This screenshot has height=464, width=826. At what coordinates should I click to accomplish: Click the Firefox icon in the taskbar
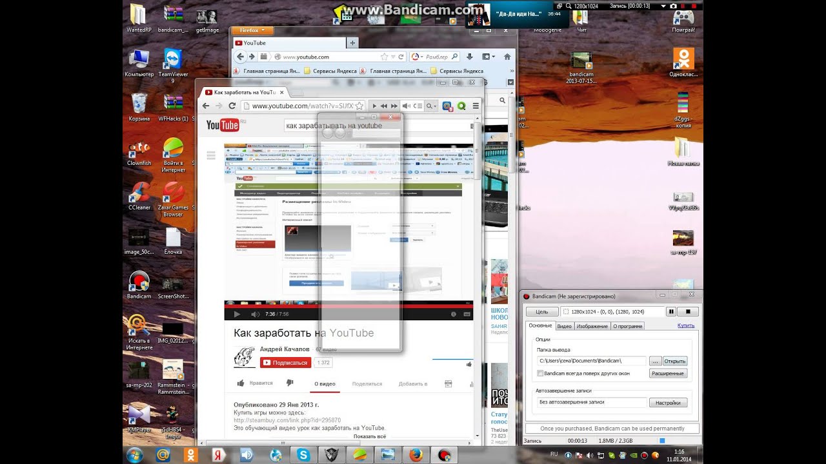pyautogui.click(x=416, y=454)
